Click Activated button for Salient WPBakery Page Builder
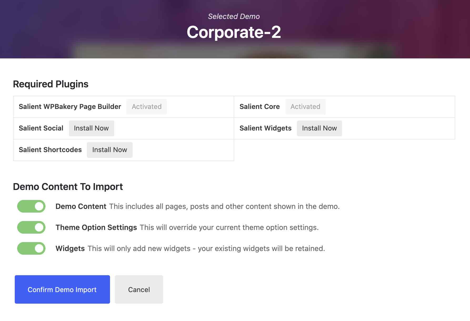The width and height of the screenshot is (470, 321). [147, 107]
